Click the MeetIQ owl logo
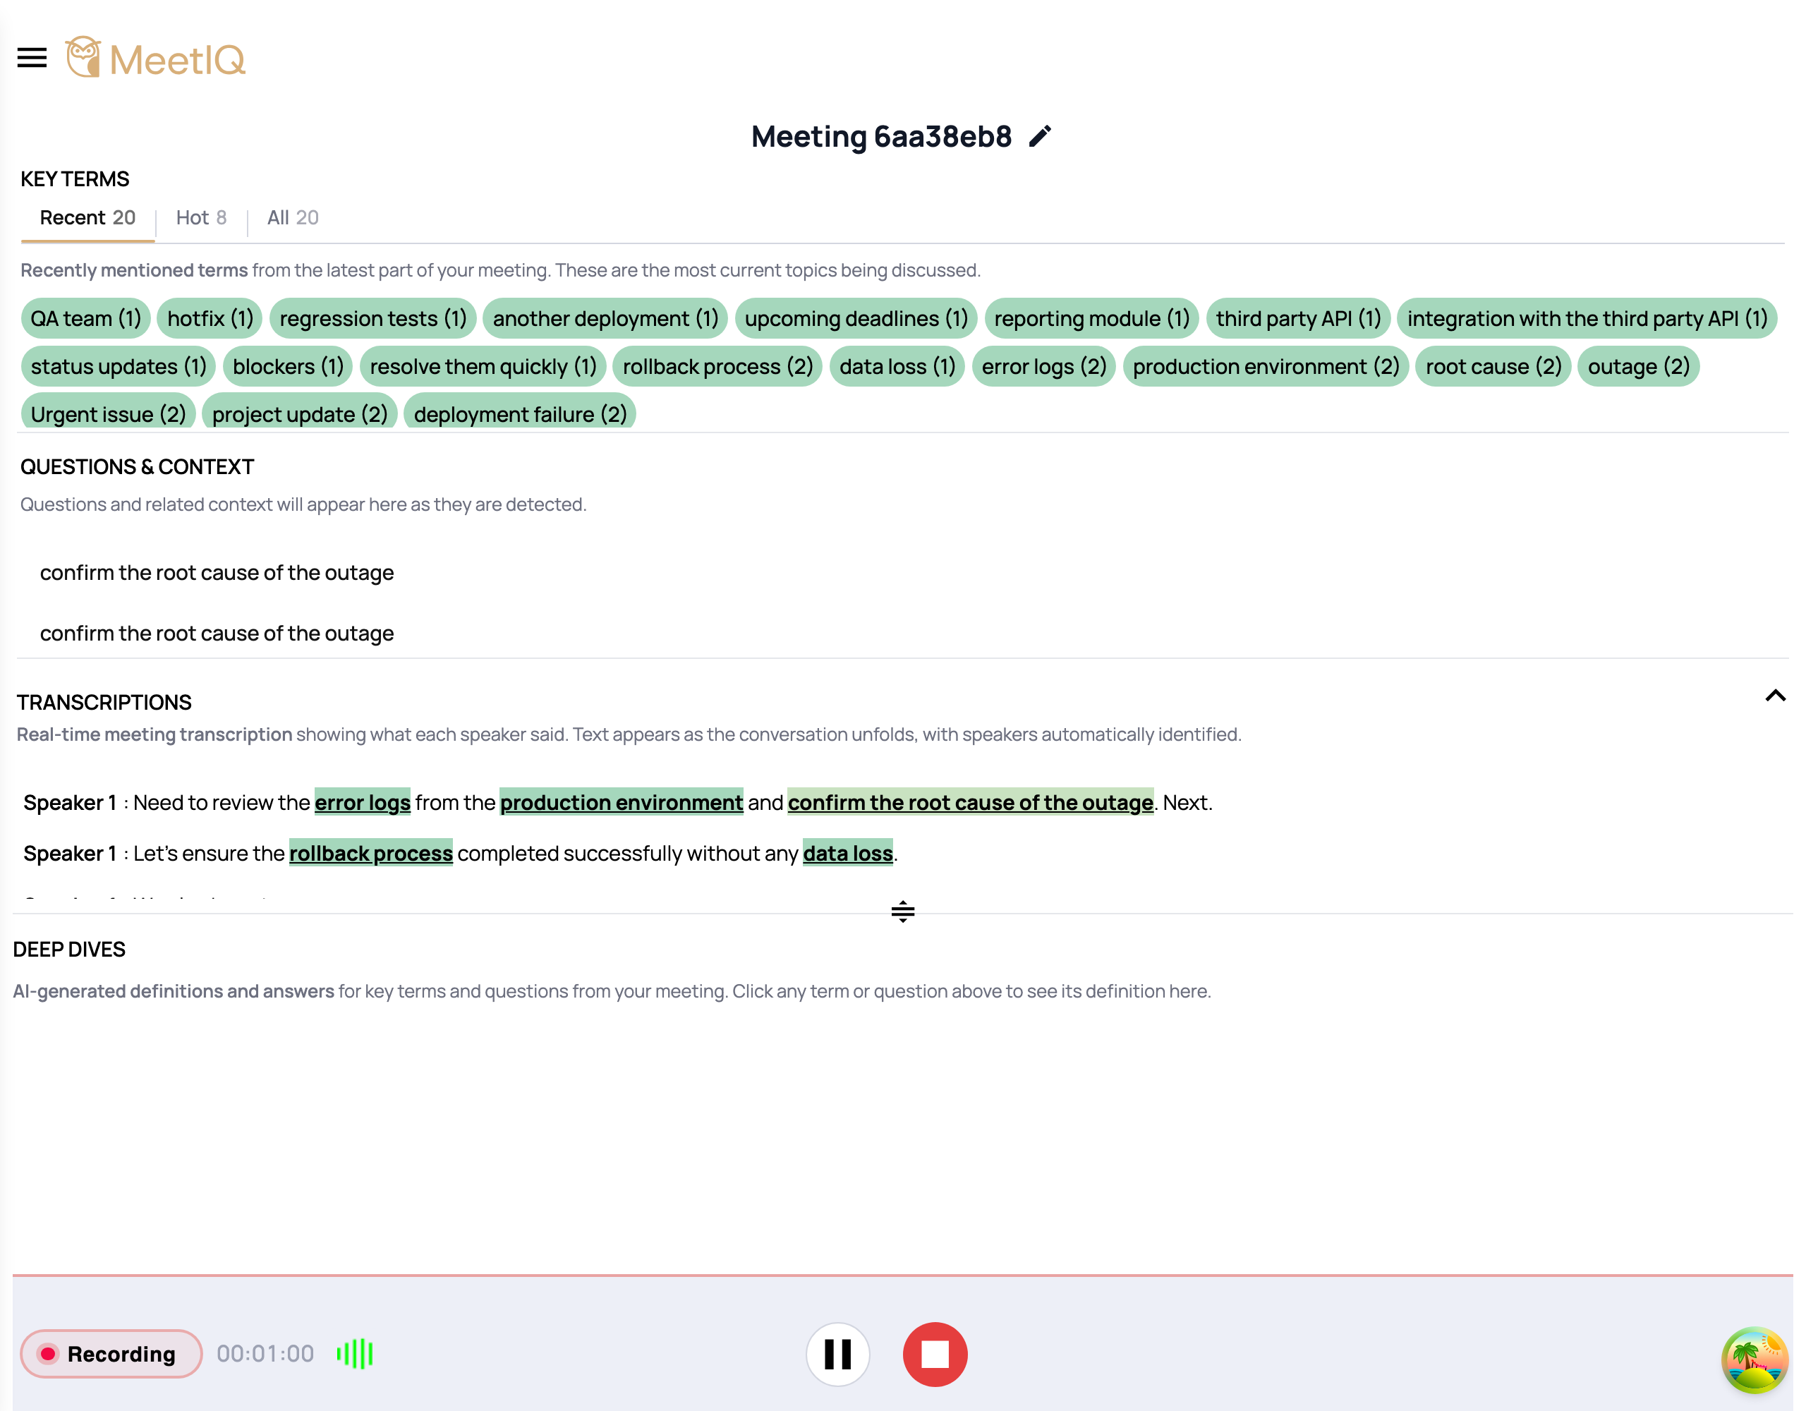The width and height of the screenshot is (1806, 1411). (x=155, y=58)
